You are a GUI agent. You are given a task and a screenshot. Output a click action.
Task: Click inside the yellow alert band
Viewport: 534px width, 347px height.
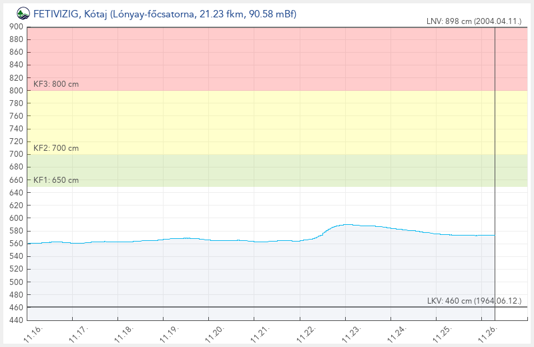267,122
